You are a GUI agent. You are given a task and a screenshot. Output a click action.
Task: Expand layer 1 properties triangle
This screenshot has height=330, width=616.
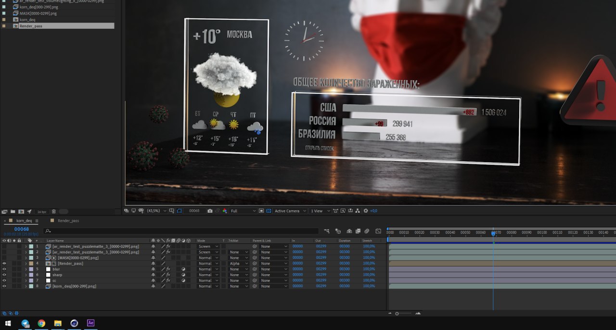click(26, 246)
